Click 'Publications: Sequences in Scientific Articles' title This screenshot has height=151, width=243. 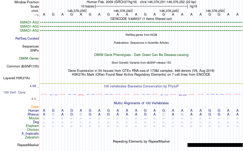[141, 43]
